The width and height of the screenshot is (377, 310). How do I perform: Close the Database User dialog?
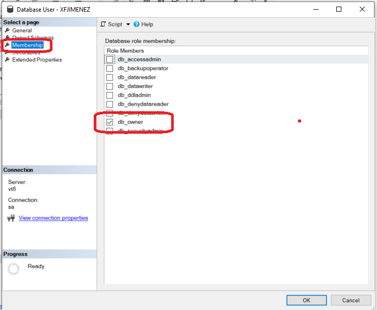tap(362, 9)
